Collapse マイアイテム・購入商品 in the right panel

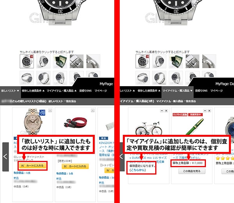click(x=177, y=91)
